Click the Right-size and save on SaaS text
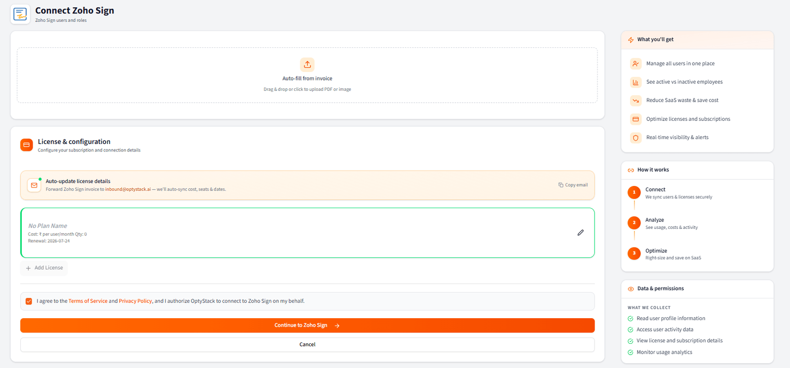This screenshot has width=790, height=368. click(x=673, y=258)
